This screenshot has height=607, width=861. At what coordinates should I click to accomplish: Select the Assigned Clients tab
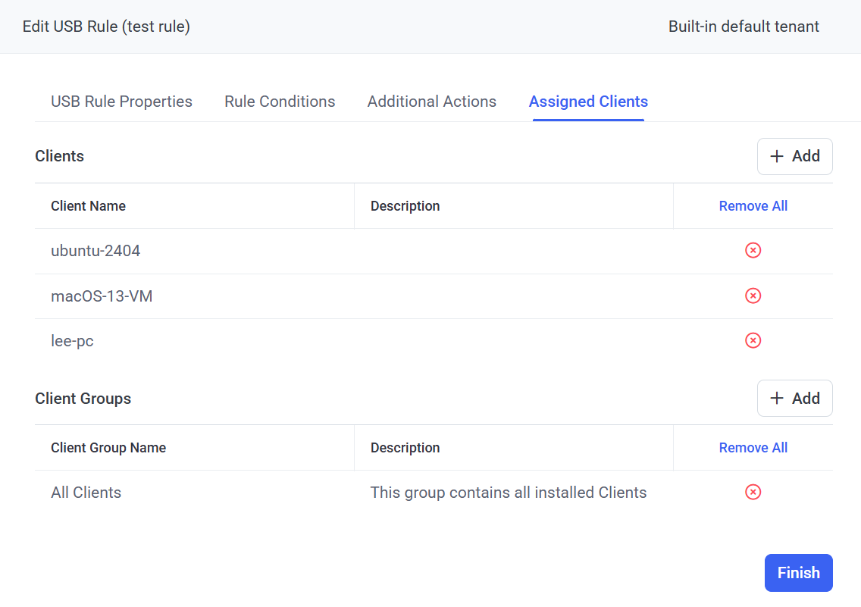[x=588, y=102]
